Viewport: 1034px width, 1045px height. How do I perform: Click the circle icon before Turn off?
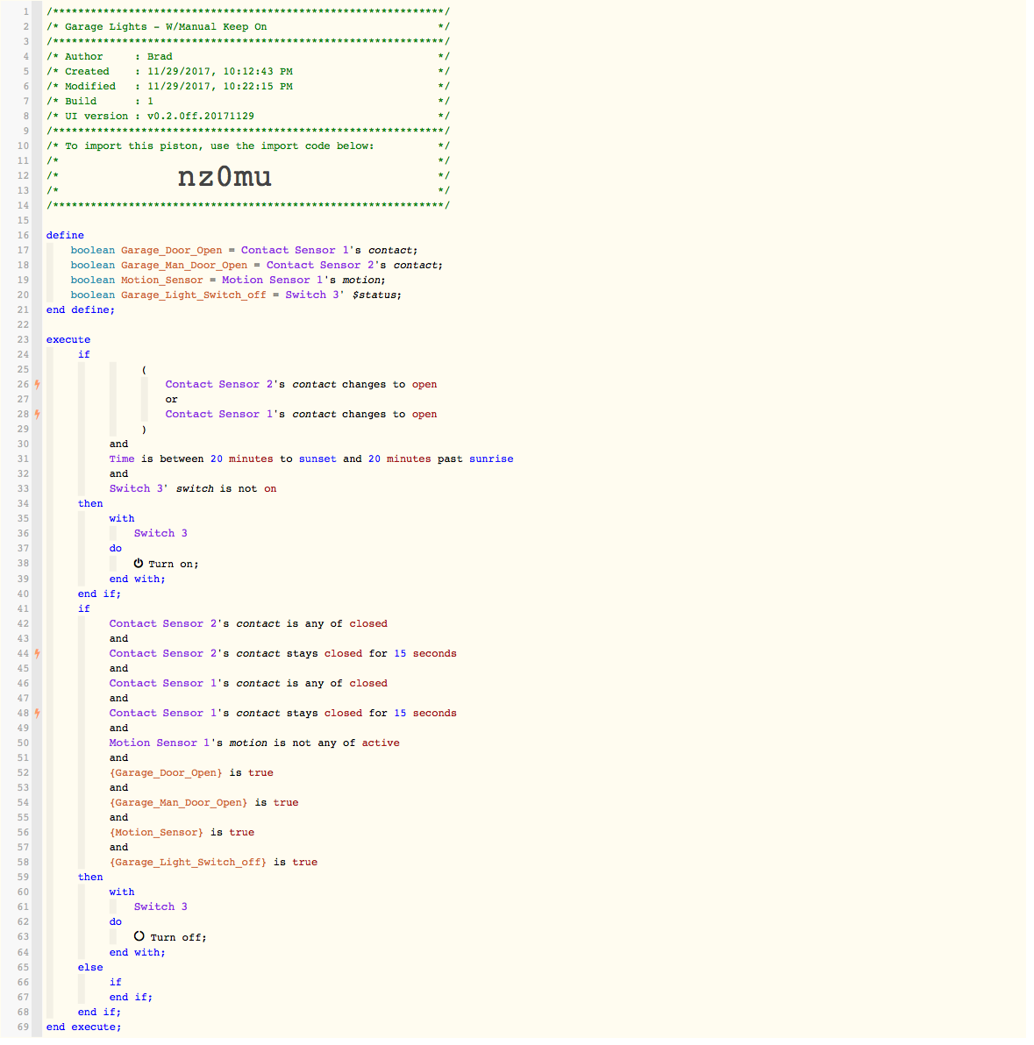tap(139, 936)
